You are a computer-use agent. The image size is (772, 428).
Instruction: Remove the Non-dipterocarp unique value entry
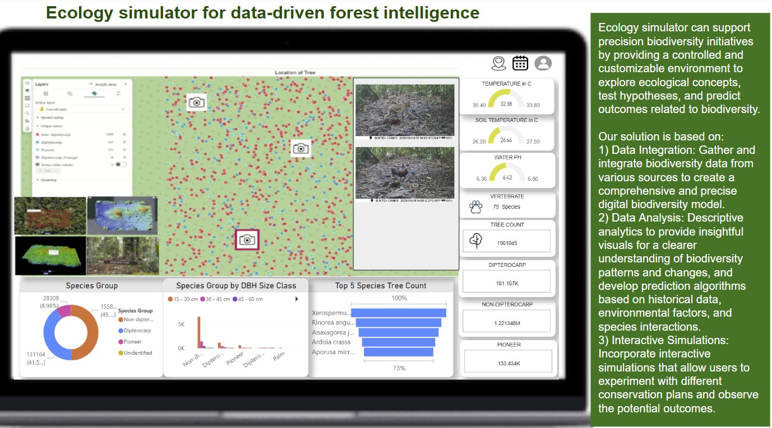tap(124, 135)
